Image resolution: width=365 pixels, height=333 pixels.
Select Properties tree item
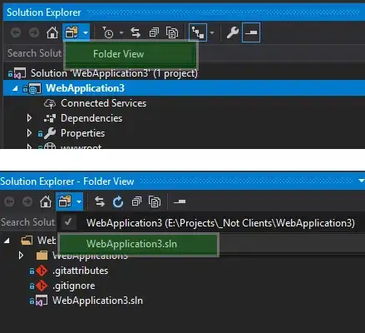(x=82, y=133)
